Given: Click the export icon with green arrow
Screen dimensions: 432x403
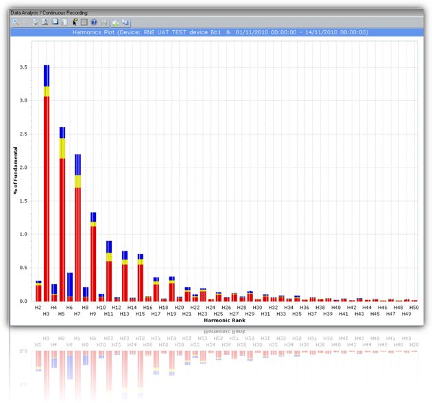Looking at the screenshot, I should coord(115,23).
